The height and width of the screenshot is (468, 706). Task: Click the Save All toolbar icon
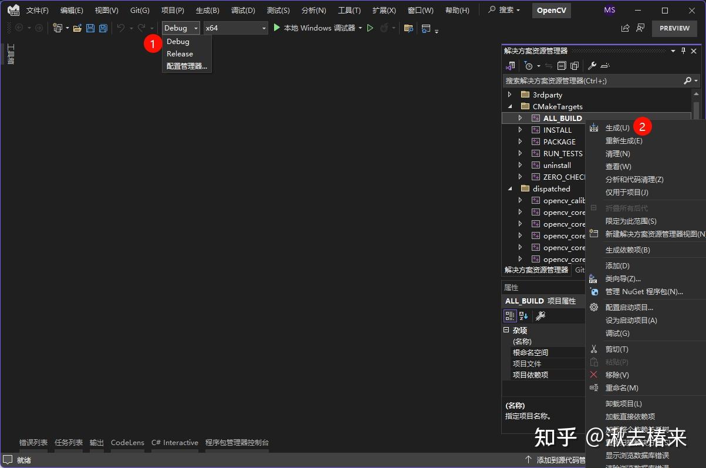[104, 27]
